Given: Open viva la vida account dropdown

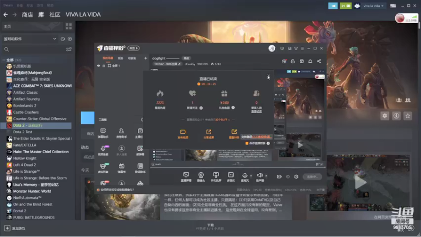Looking at the screenshot, I should point(373,6).
